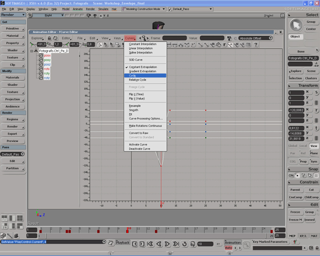The height and width of the screenshot is (256, 320).
Task: Enable the Sym transform toggle
Action: tap(314, 161)
